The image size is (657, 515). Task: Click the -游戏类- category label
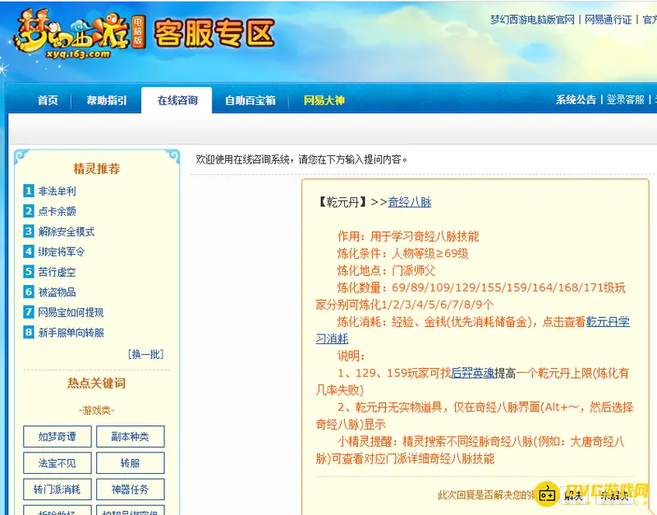click(97, 410)
